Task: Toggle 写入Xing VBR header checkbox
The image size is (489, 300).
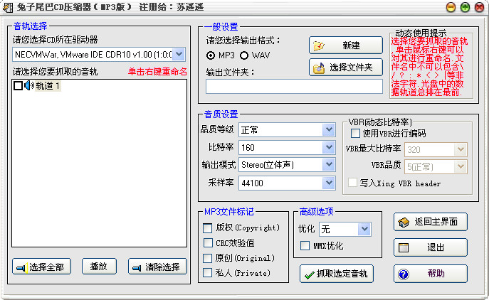Action: coord(352,183)
